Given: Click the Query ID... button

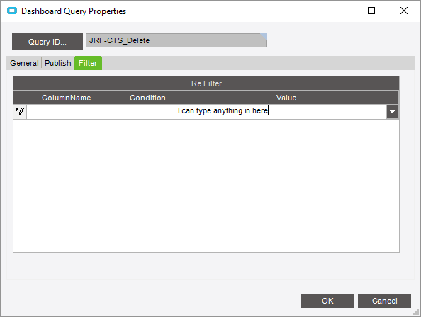Looking at the screenshot, I should point(47,42).
